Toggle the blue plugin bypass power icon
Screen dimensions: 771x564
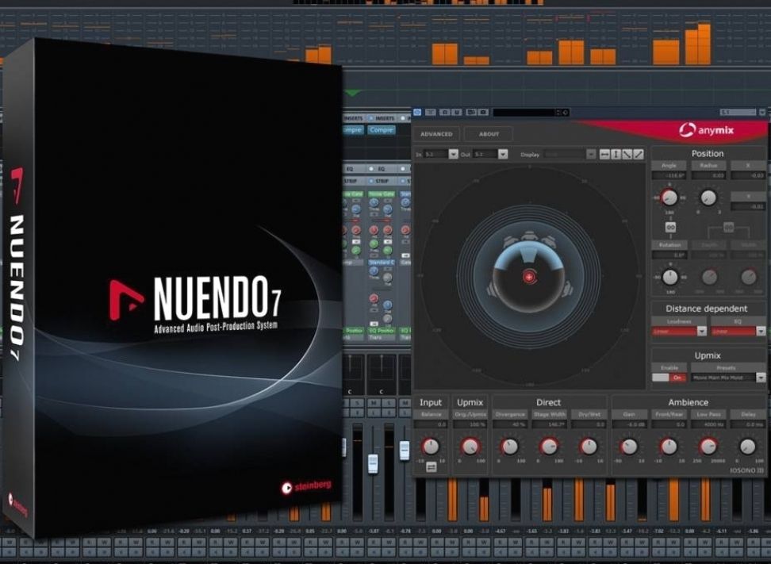[x=417, y=113]
